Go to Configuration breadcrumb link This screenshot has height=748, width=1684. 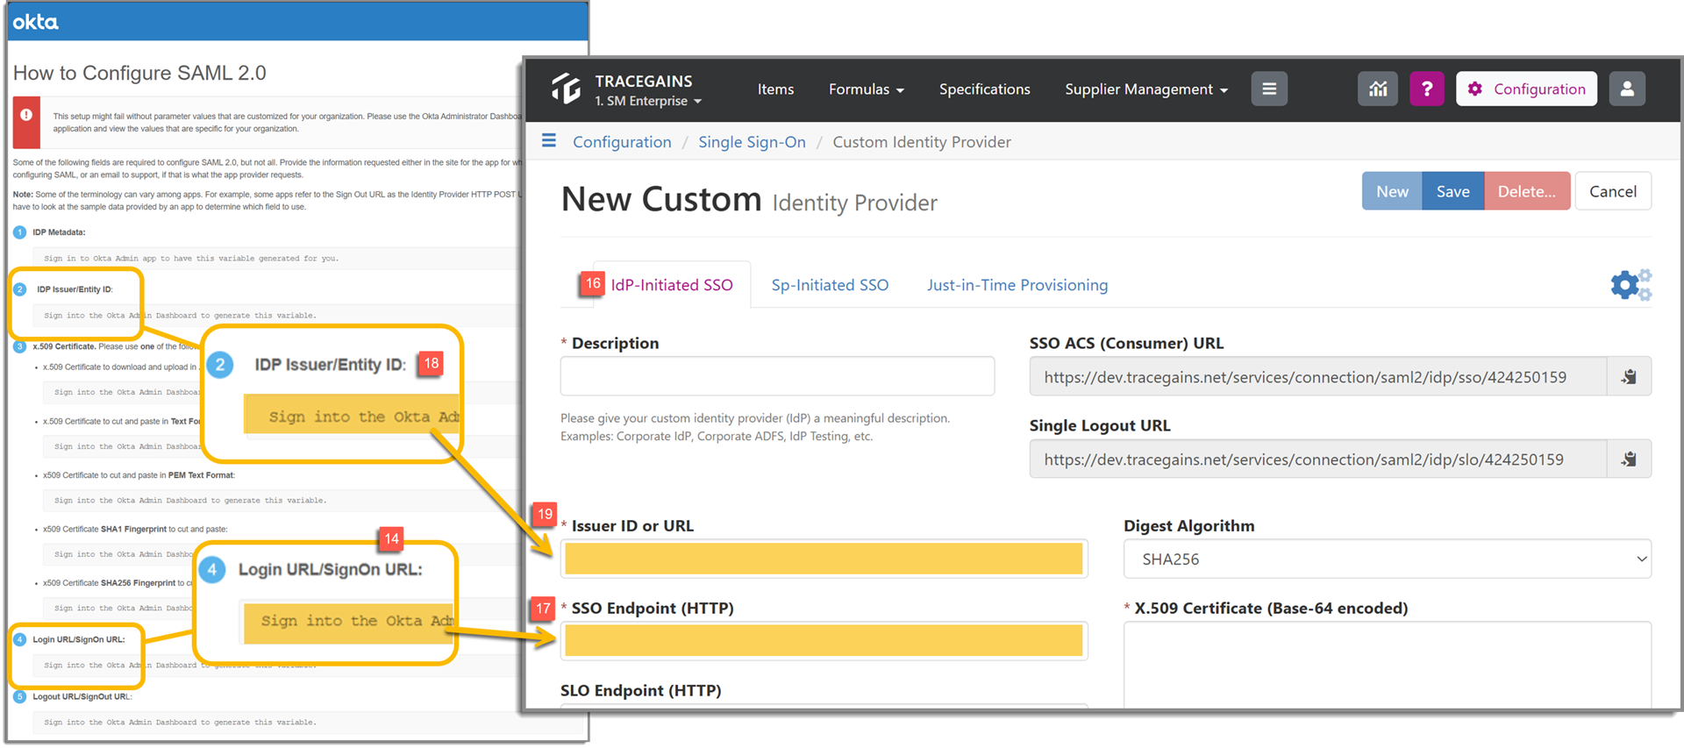click(622, 142)
